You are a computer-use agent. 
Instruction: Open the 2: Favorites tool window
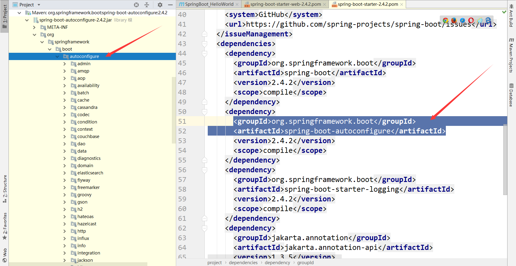click(x=5, y=226)
